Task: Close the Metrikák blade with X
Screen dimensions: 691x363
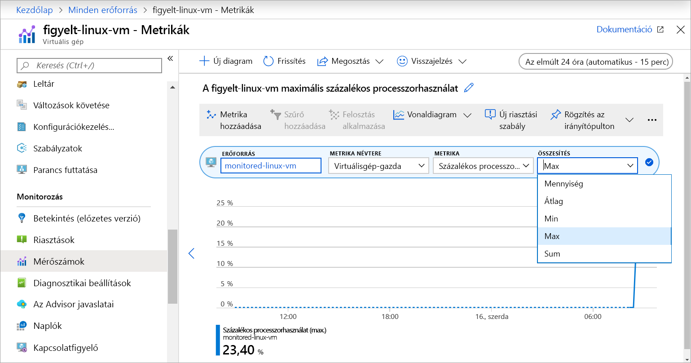Action: click(680, 30)
